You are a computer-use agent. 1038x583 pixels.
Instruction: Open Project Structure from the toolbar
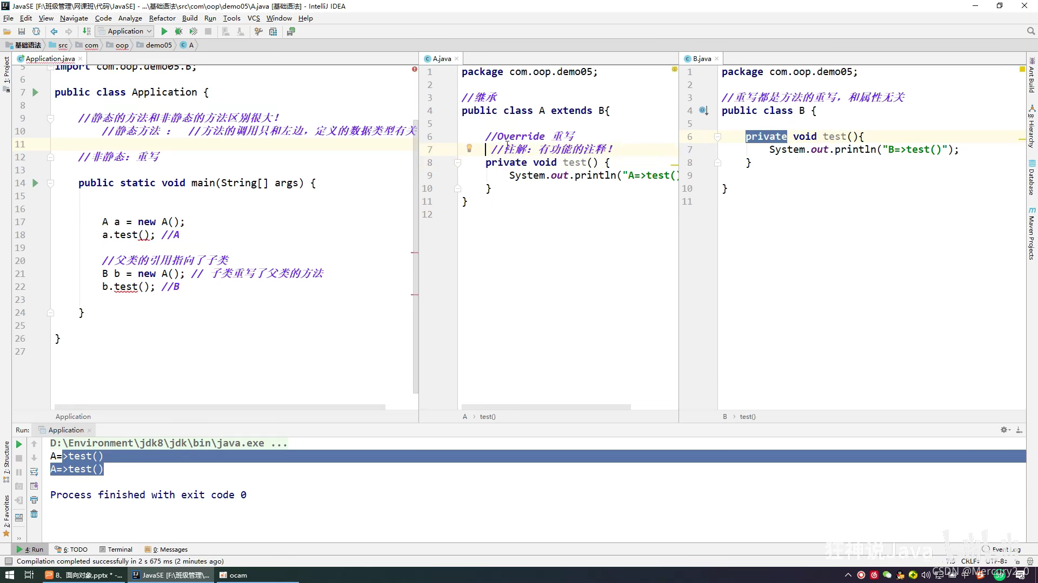click(273, 31)
